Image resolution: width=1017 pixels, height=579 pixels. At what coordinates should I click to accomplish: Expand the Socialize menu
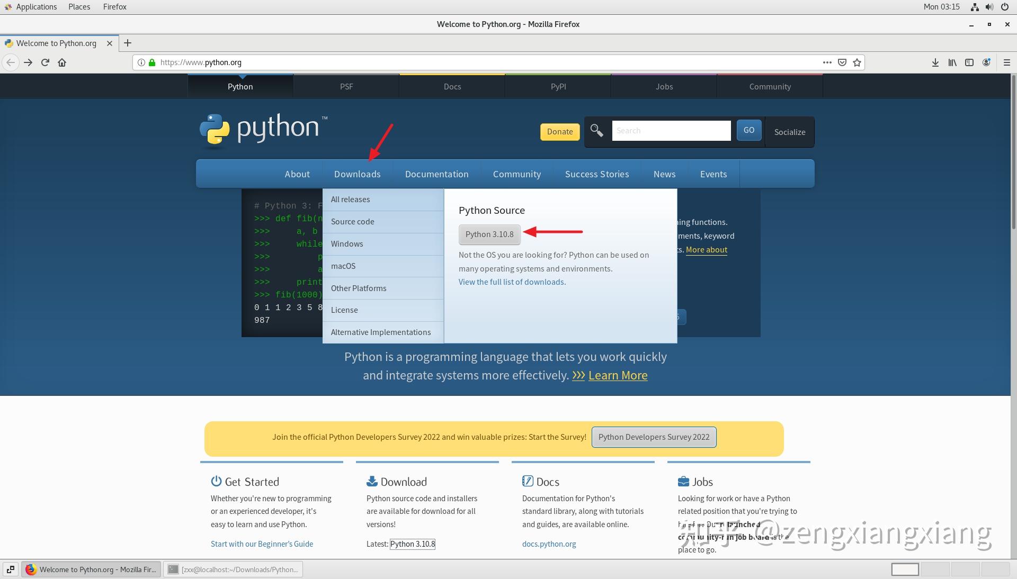tap(790, 132)
